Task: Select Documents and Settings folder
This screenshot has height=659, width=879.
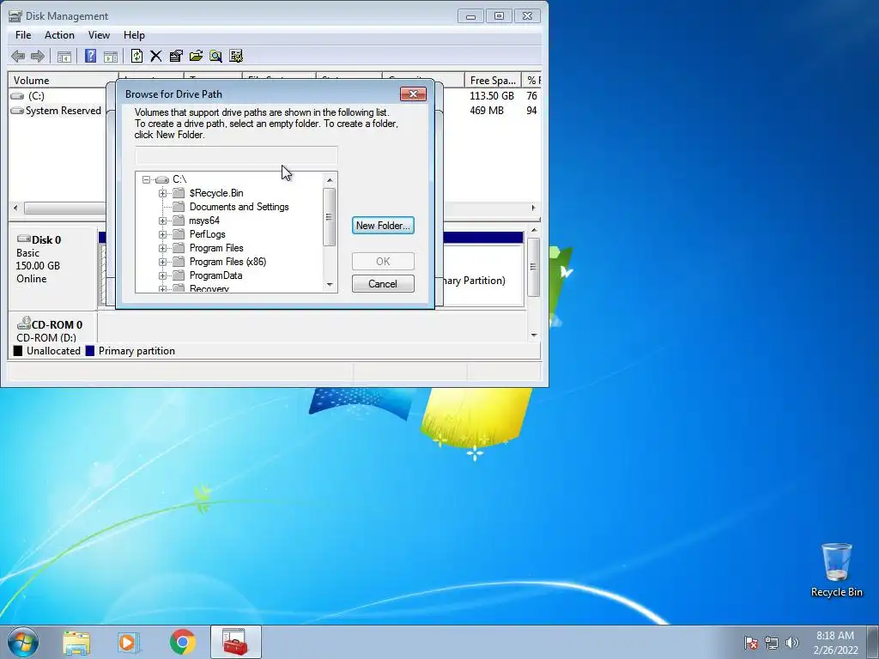Action: pyautogui.click(x=239, y=207)
